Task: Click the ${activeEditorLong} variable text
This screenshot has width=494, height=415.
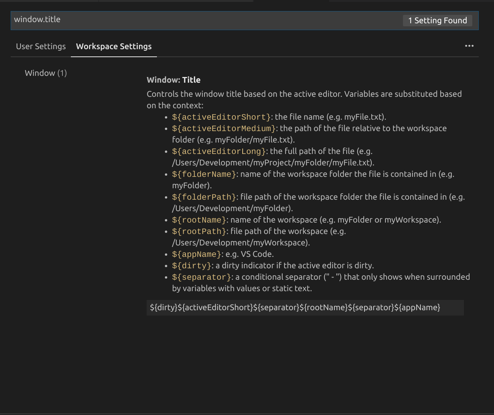Action: [219, 151]
